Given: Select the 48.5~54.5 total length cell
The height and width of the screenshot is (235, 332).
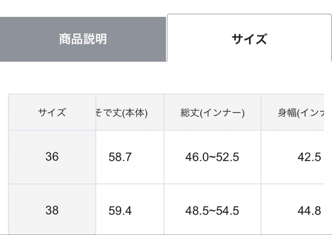Looking at the screenshot, I should (x=212, y=211).
